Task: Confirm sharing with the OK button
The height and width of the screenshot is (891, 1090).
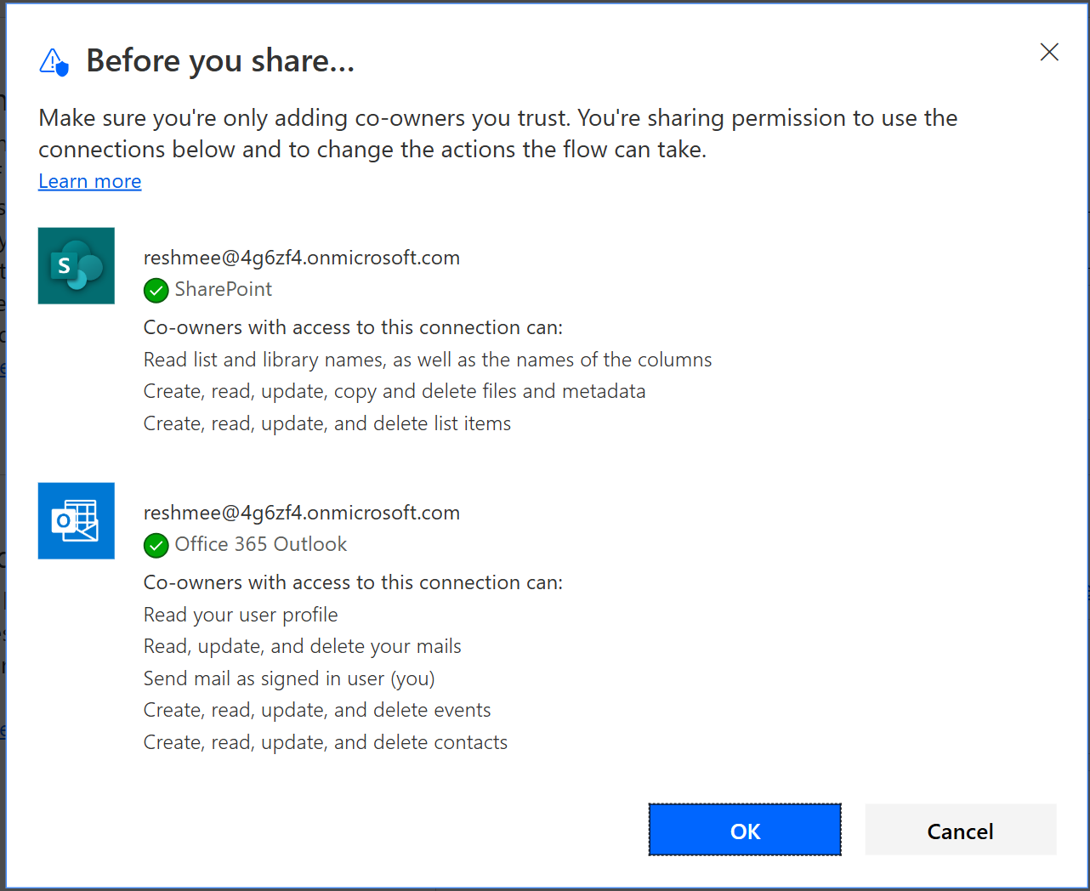Action: click(x=744, y=830)
